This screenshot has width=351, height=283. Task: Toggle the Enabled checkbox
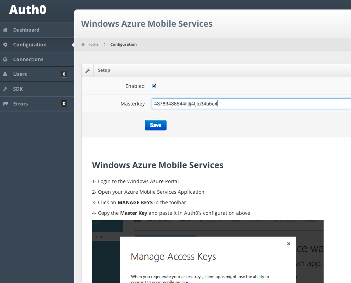[x=154, y=86]
